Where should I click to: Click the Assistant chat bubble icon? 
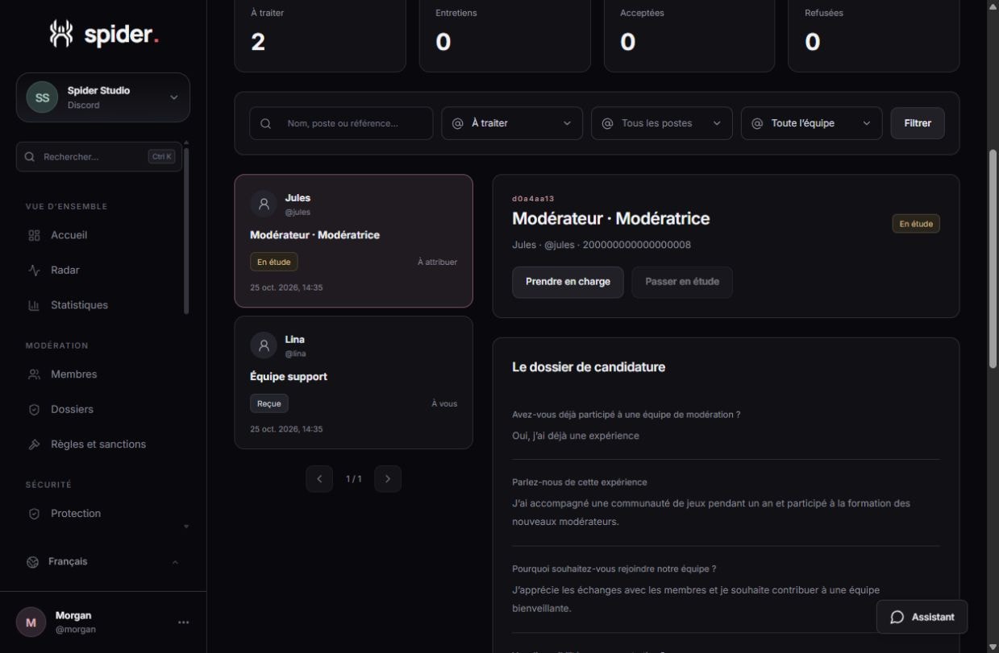pos(897,618)
